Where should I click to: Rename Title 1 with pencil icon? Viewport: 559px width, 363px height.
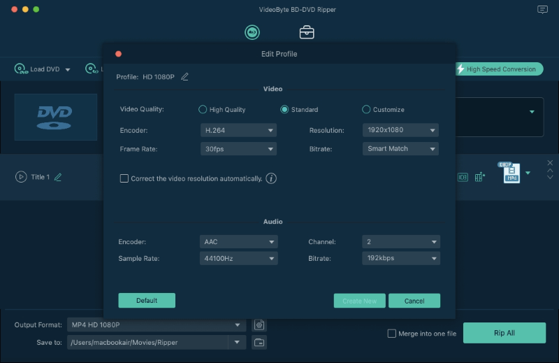click(58, 177)
